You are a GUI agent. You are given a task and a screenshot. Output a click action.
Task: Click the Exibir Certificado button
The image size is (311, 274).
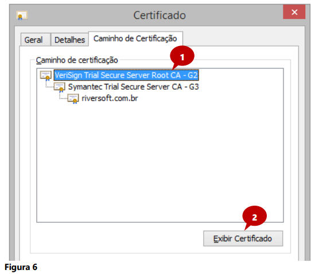[243, 238]
